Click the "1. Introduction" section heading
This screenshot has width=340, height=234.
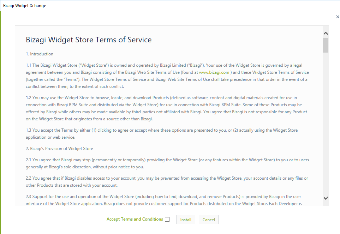(x=40, y=54)
